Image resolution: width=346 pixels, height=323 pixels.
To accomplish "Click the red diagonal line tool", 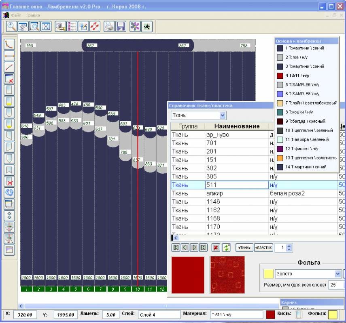I will pos(9,67).
